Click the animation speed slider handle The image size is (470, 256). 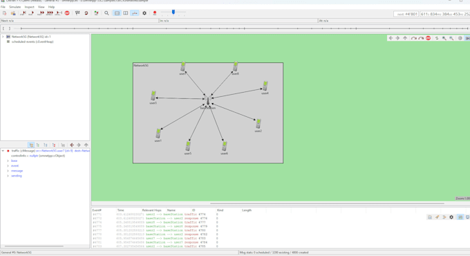tap(173, 12)
